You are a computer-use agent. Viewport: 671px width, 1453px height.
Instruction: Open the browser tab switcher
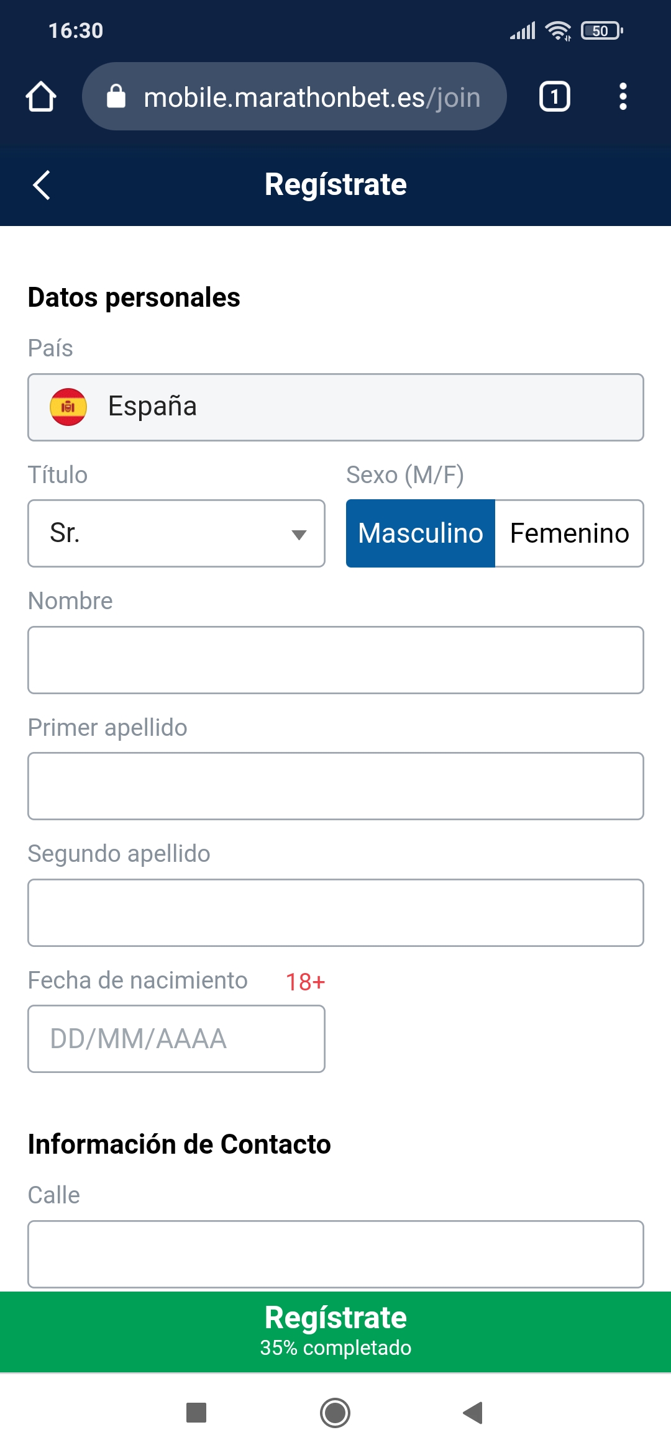coord(554,97)
